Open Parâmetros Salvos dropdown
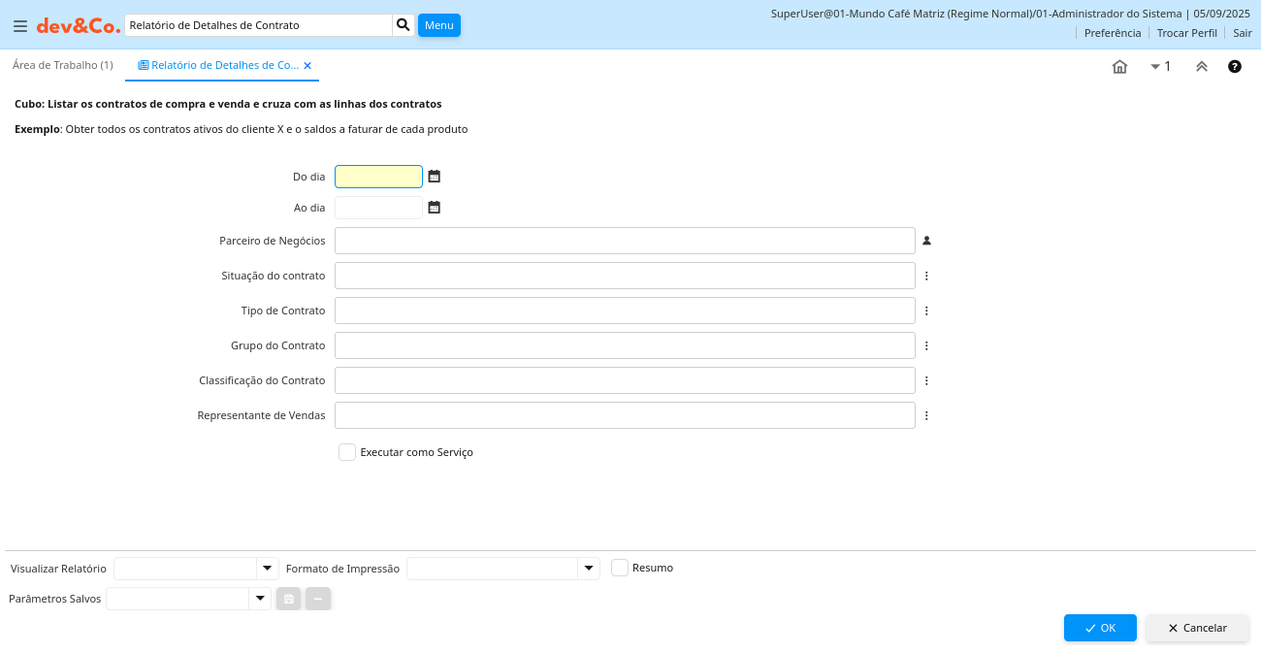This screenshot has height=654, width=1261. coord(260,599)
